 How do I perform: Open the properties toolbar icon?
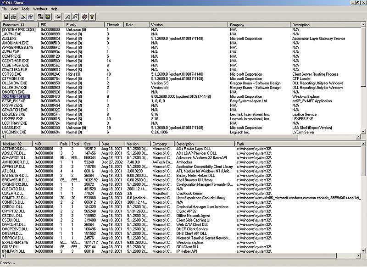31,17
